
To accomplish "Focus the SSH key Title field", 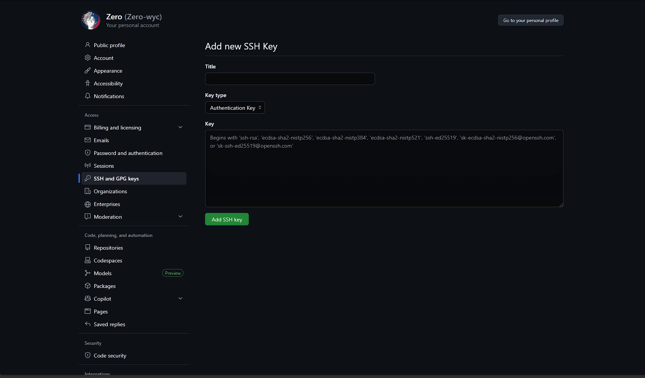I will 290,79.
